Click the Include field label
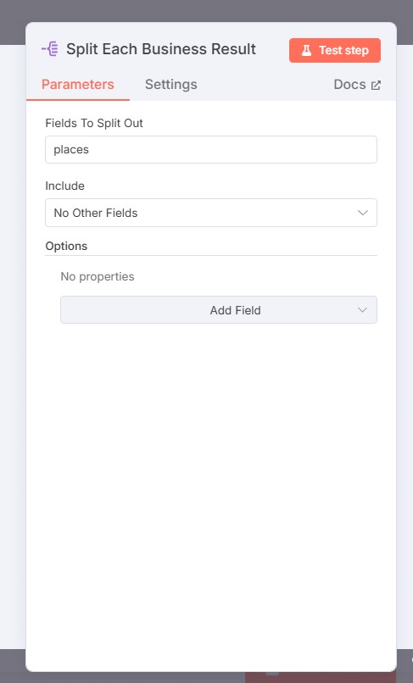The image size is (413, 683). [65, 186]
